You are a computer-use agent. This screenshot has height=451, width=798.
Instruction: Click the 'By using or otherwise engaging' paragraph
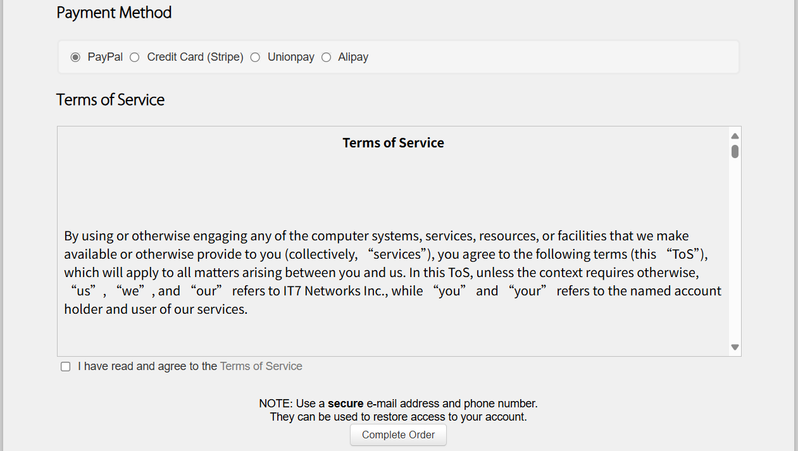392,273
